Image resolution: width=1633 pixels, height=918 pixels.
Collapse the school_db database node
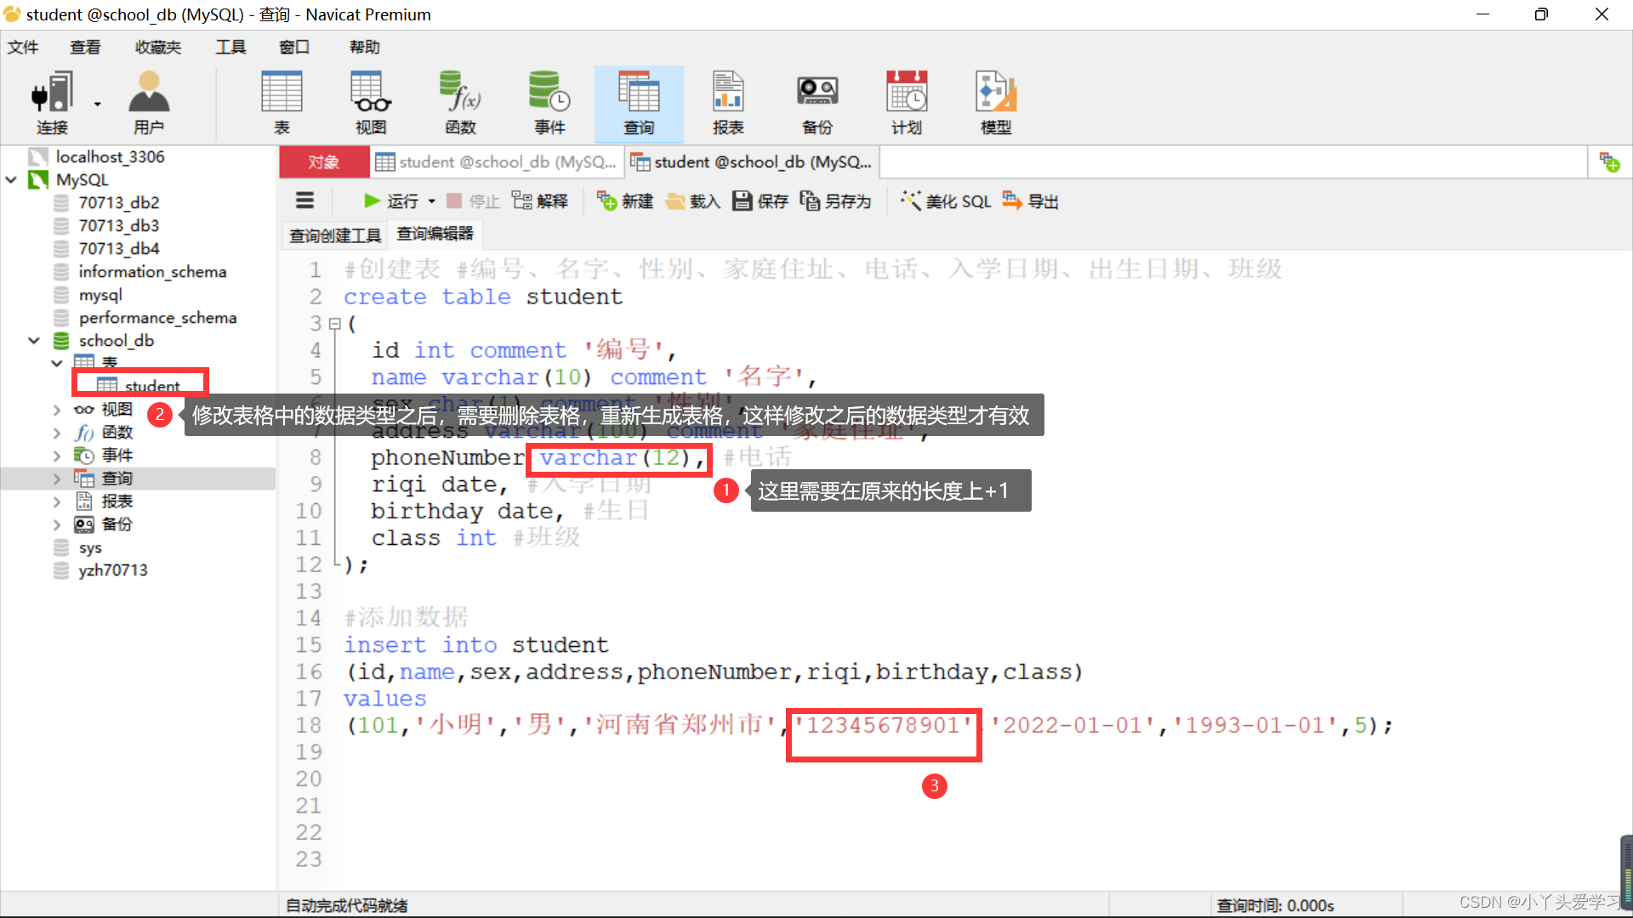tap(34, 341)
